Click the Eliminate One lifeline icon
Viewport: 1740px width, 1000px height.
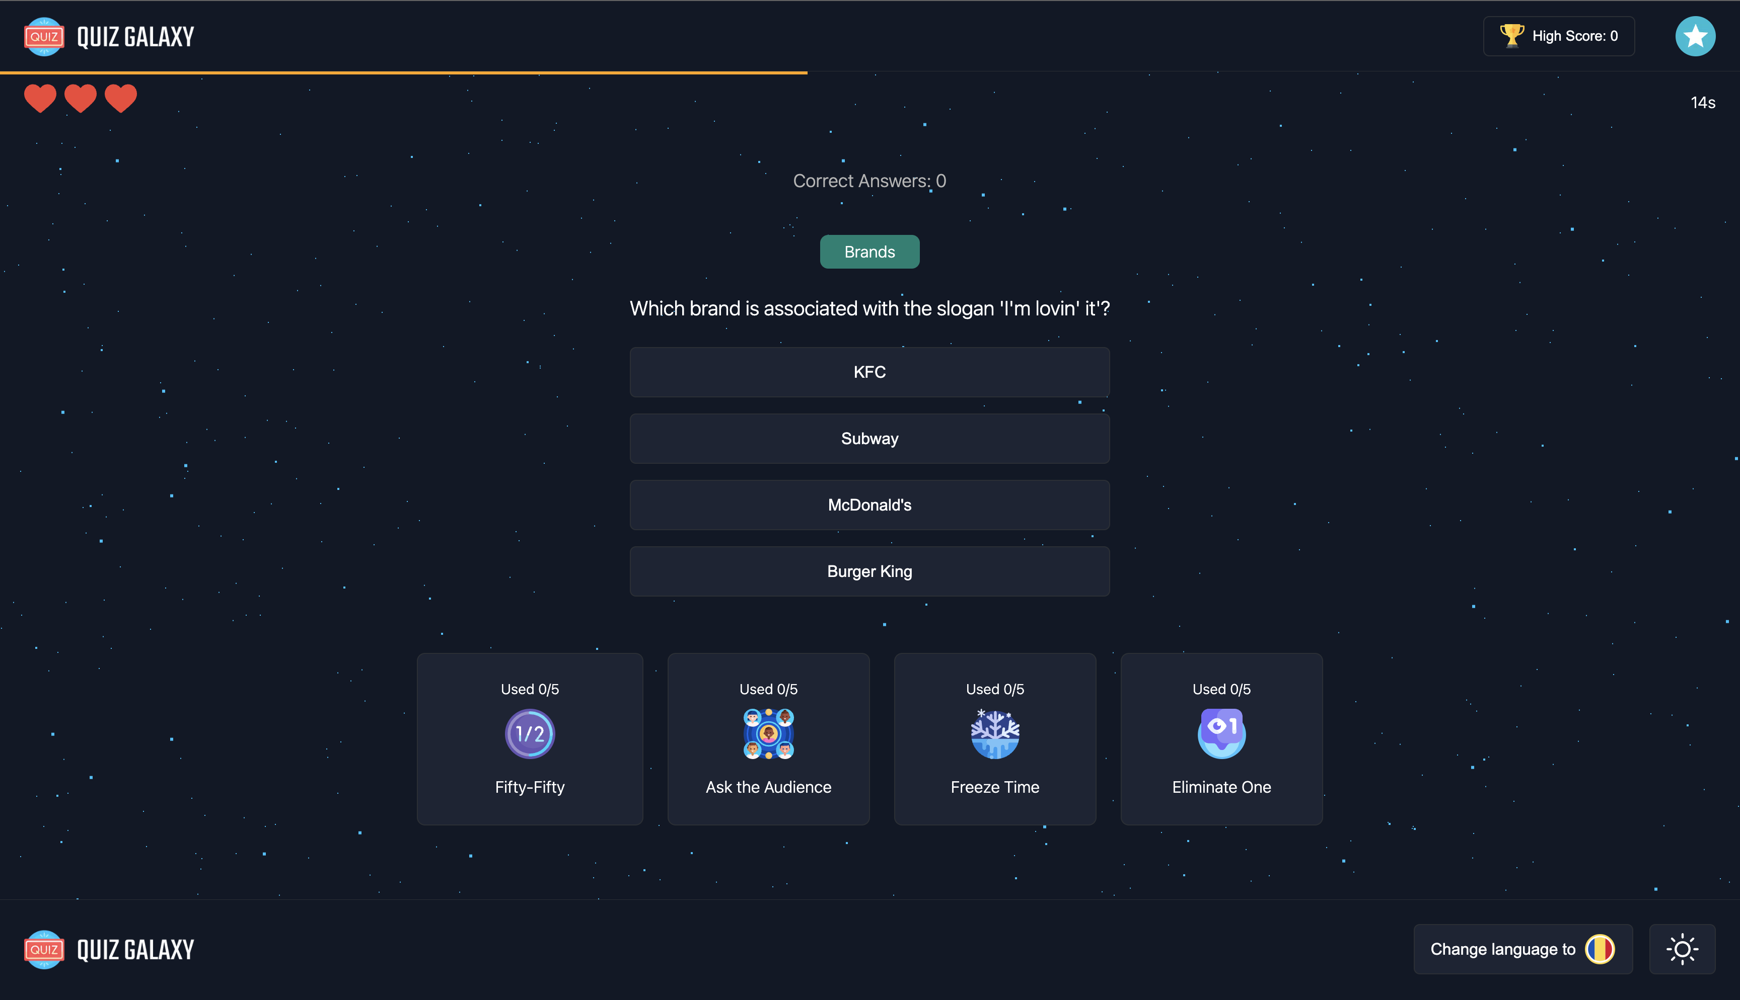[x=1221, y=733]
